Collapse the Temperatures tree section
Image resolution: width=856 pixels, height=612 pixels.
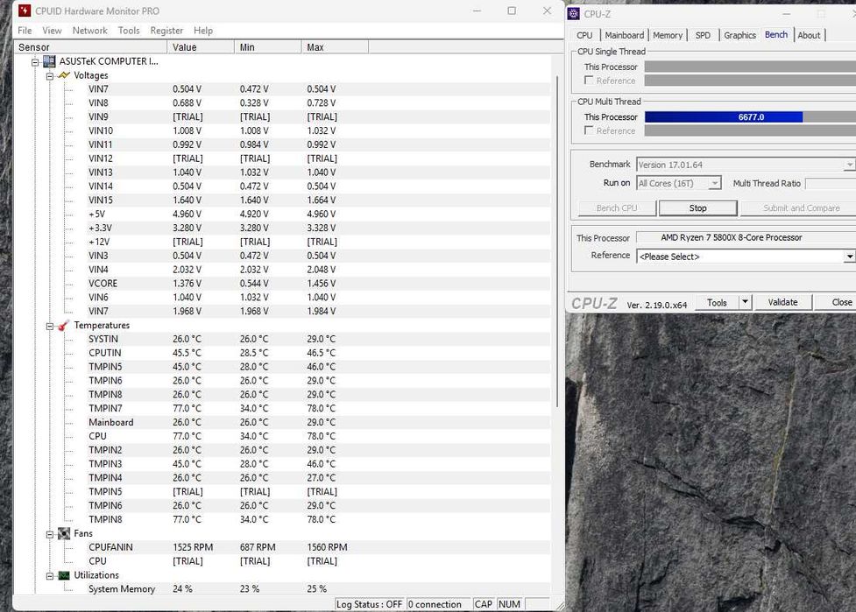[51, 326]
